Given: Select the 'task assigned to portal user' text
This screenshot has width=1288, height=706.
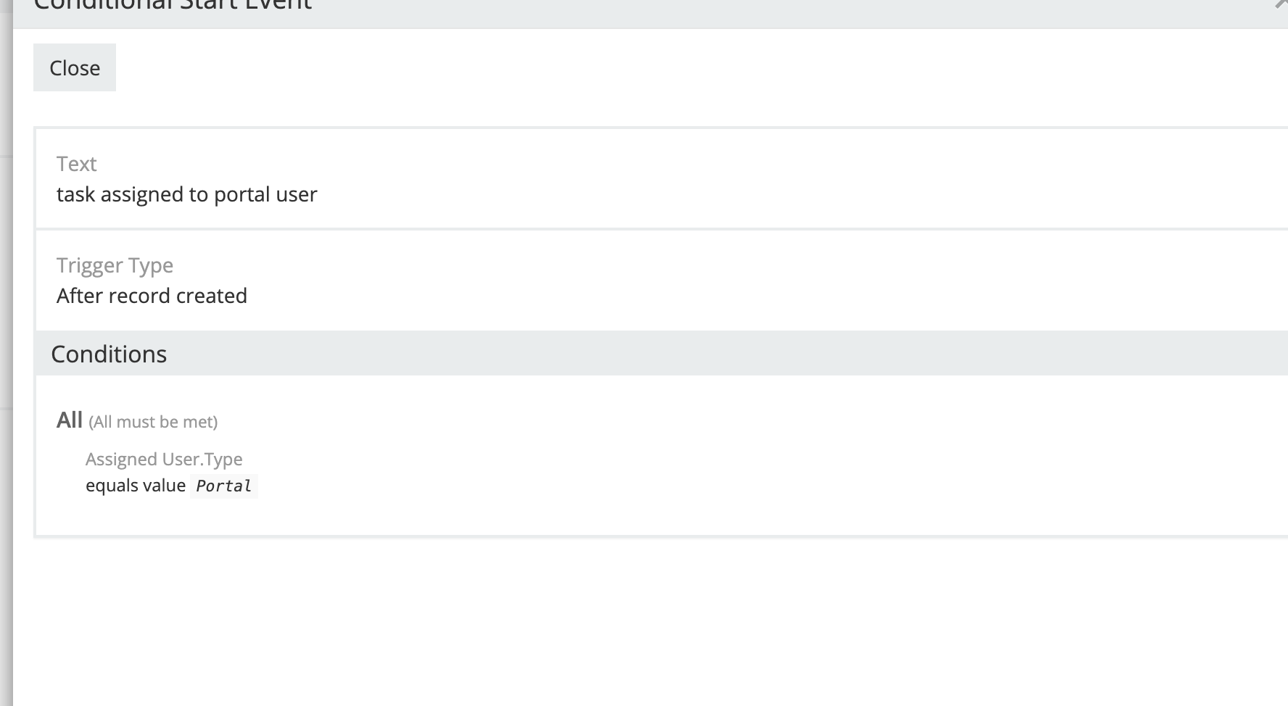Looking at the screenshot, I should [x=186, y=194].
